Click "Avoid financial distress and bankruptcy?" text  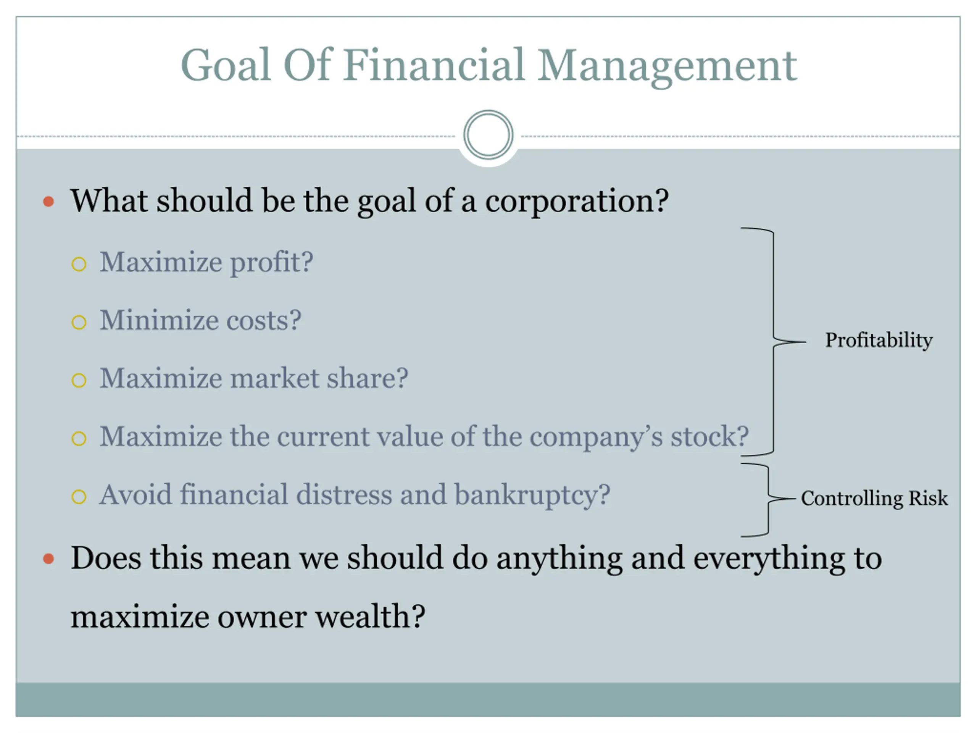(x=354, y=495)
